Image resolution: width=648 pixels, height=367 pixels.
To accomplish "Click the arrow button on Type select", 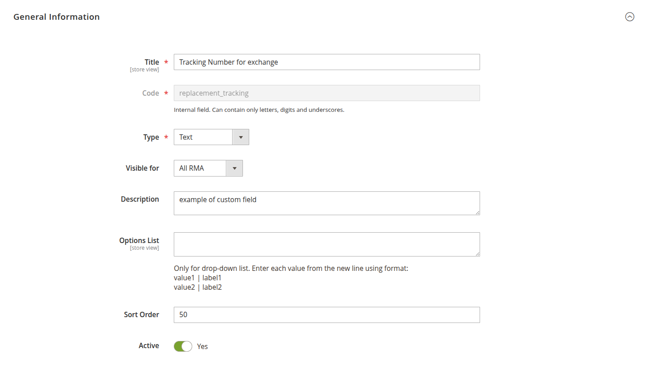I will click(241, 137).
